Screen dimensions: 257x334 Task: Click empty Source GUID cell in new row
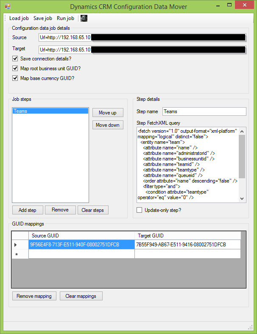pyautogui.click(x=81, y=254)
